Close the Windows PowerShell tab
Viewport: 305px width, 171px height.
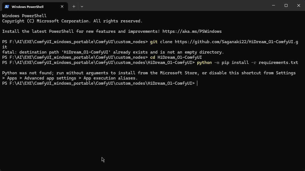tap(62, 6)
